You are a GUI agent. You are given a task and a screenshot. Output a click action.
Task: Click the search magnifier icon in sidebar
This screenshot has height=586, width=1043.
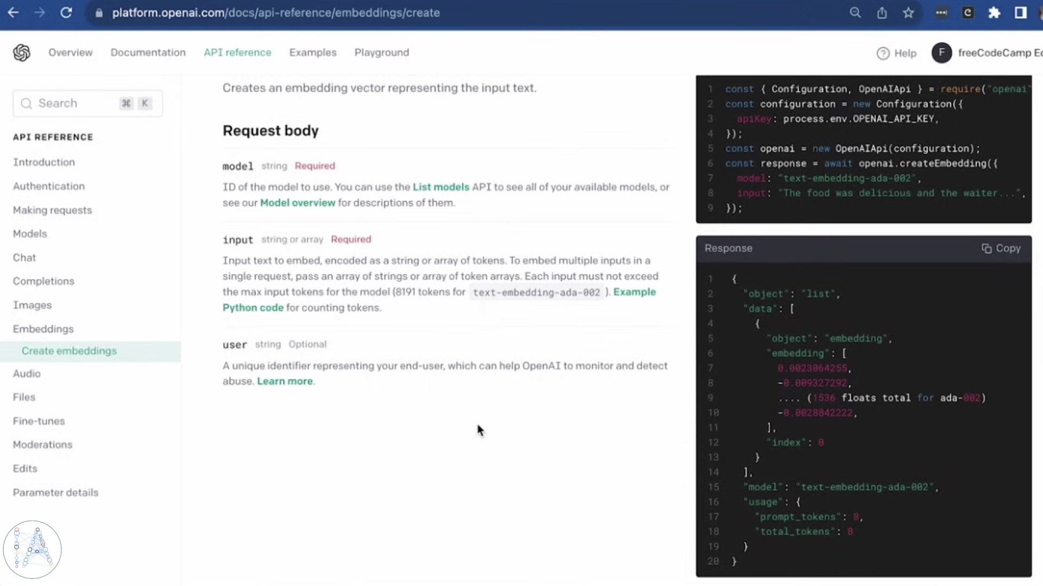pyautogui.click(x=26, y=103)
